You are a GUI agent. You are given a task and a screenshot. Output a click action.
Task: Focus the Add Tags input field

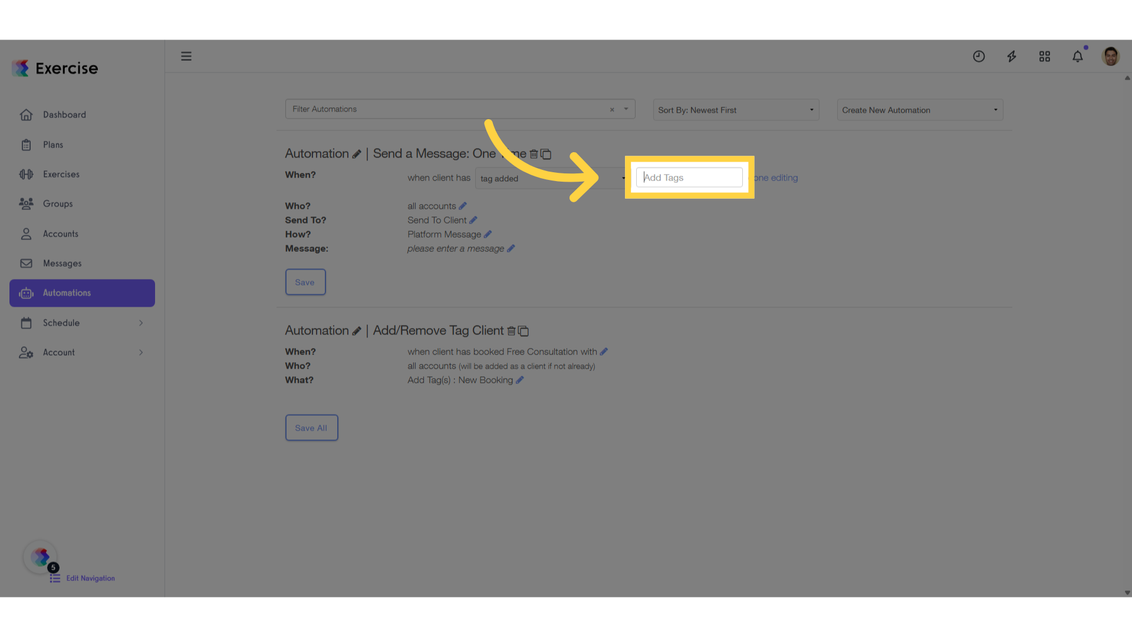click(x=689, y=178)
